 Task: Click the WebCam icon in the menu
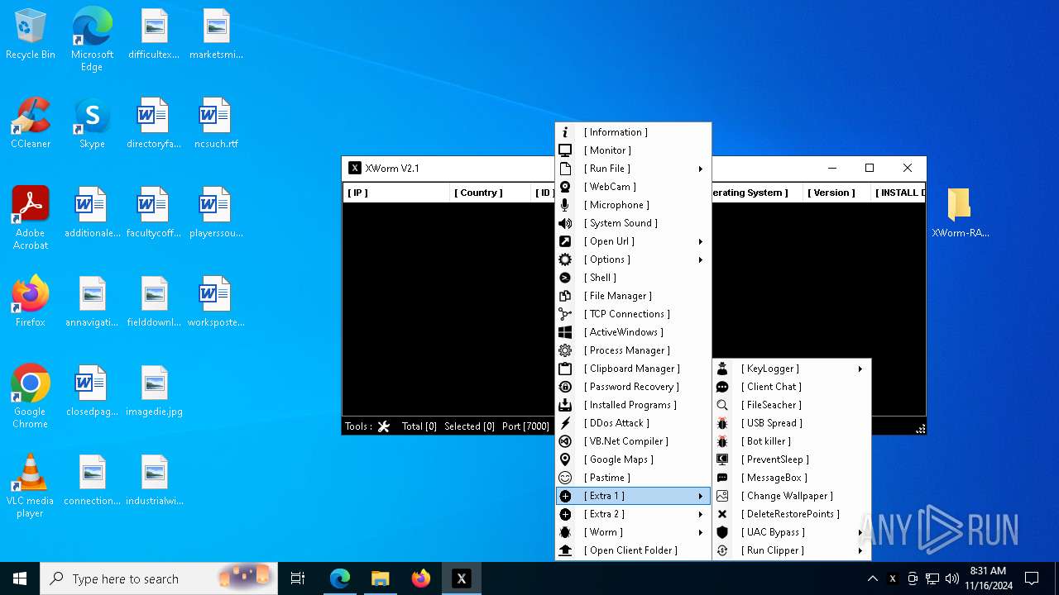565,187
